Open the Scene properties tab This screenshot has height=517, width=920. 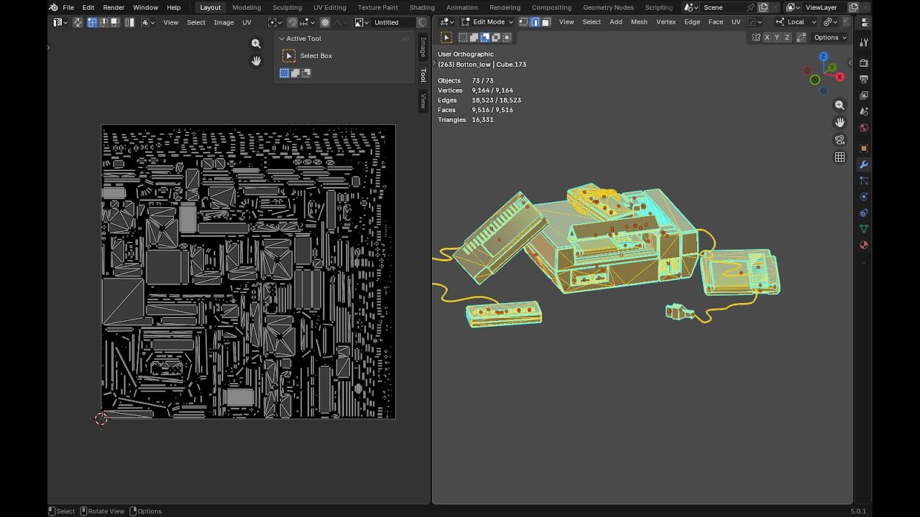[864, 111]
